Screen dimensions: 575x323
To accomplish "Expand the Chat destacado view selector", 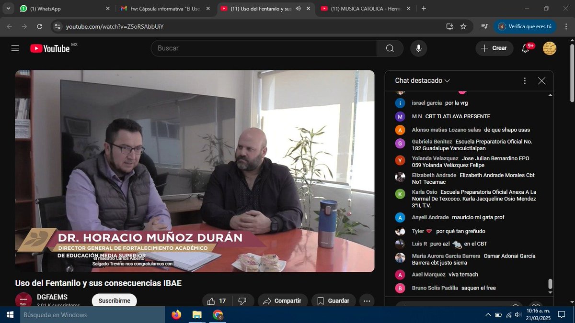I will (423, 81).
